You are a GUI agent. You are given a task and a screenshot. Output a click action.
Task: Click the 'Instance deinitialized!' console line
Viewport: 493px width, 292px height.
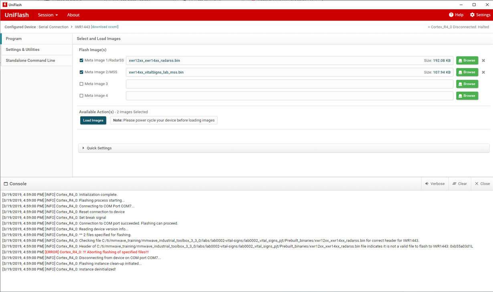coord(59,270)
